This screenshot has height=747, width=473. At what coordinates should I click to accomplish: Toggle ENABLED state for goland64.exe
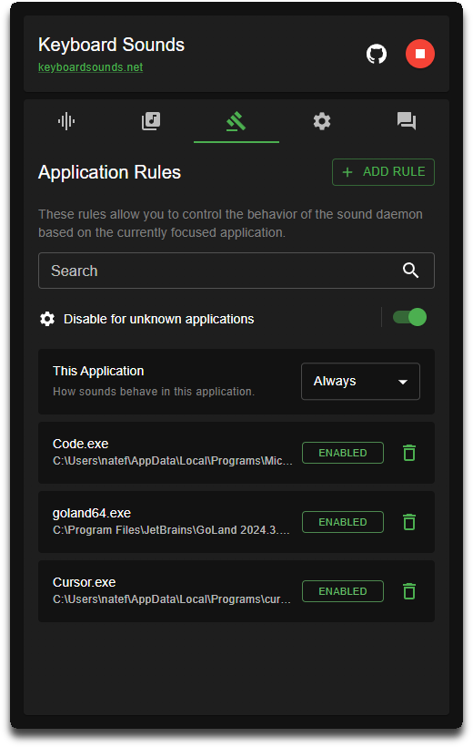[x=343, y=522]
